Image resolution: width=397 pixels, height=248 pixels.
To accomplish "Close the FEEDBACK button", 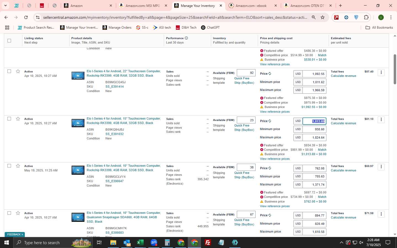I will (x=22, y=234).
